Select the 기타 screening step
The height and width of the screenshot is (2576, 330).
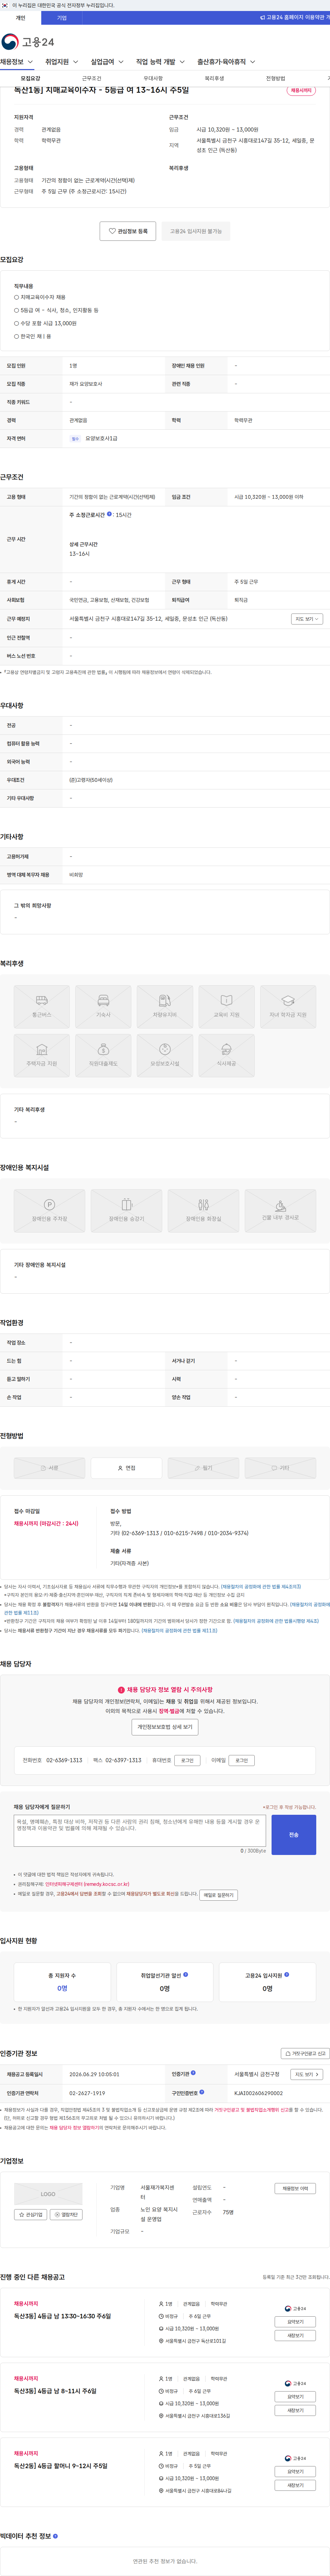(x=280, y=1468)
